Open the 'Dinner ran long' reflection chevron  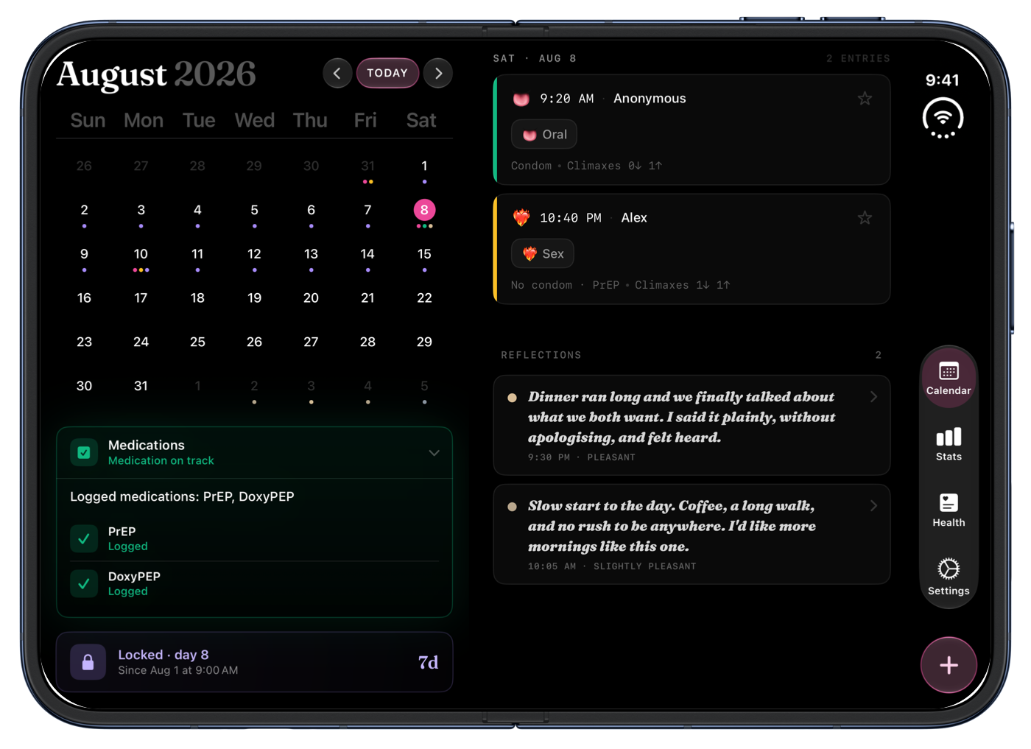(873, 397)
